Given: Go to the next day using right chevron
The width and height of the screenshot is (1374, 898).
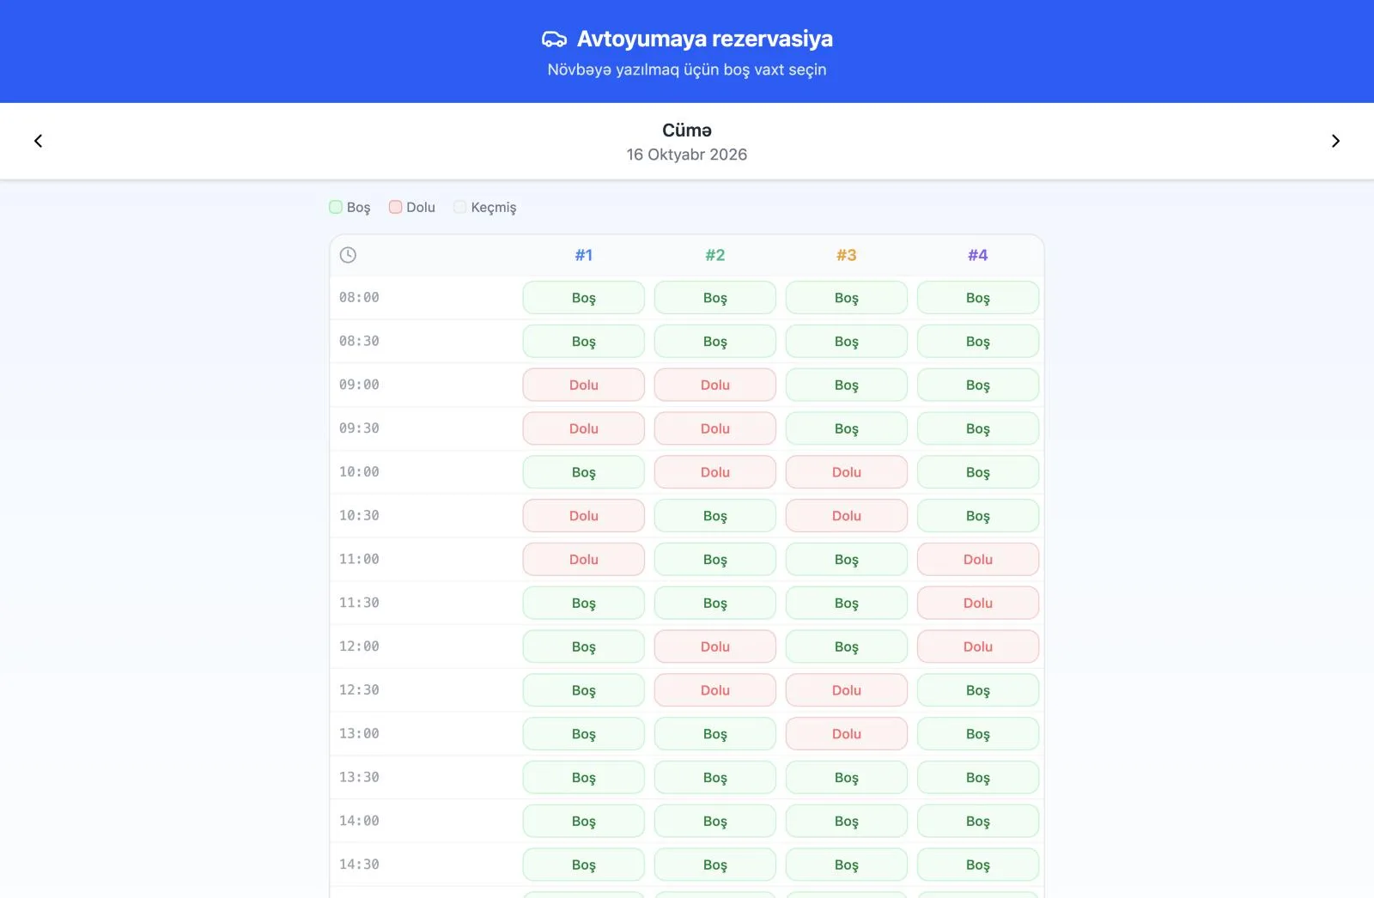Looking at the screenshot, I should pyautogui.click(x=1335, y=141).
